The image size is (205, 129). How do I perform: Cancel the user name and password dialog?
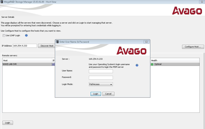[x=108, y=94]
